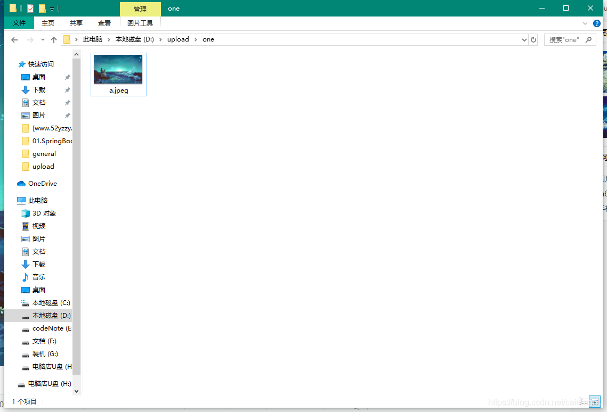Refresh the folder with the refresh icon
This screenshot has width=607, height=412.
533,39
